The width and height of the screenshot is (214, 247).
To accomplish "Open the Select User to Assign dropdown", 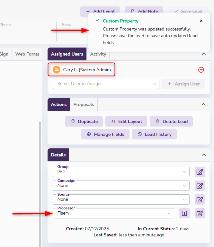I will point(106,84).
